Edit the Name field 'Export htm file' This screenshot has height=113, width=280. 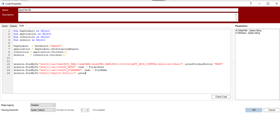[128, 10]
